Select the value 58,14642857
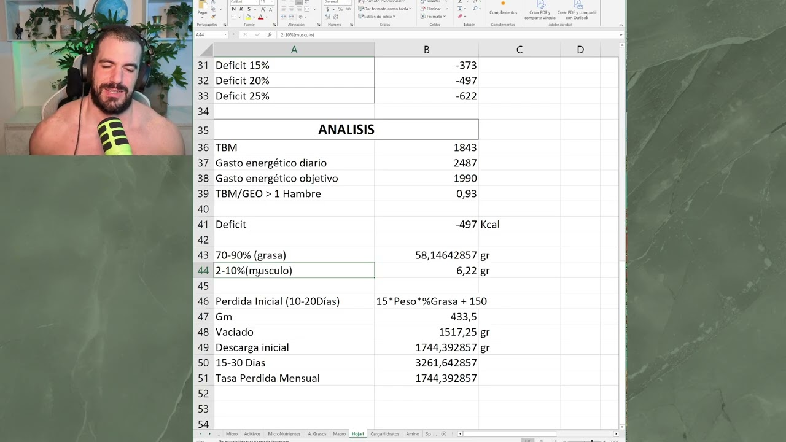 [x=426, y=255]
